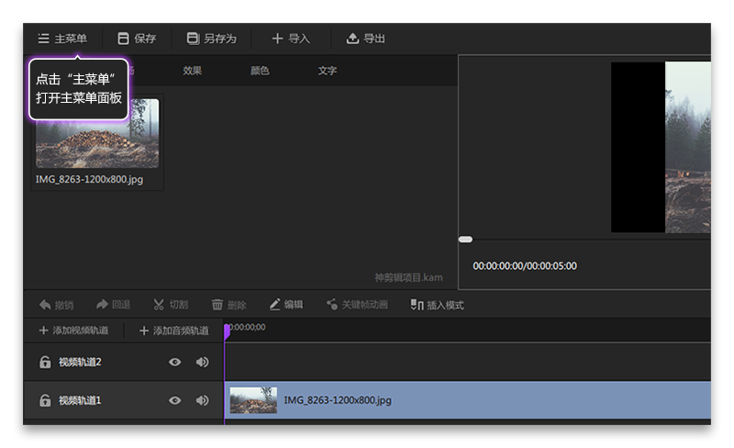Open the 主菜单 main menu
The height and width of the screenshot is (448, 734).
pos(61,39)
